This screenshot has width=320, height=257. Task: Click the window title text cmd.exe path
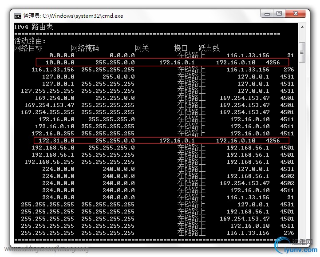click(73, 16)
